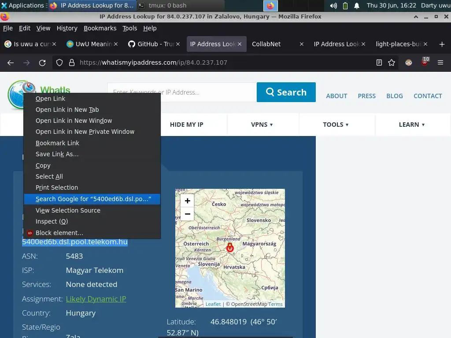Open a new tab with plus icon
Image resolution: width=451 pixels, height=338 pixels.
click(442, 44)
